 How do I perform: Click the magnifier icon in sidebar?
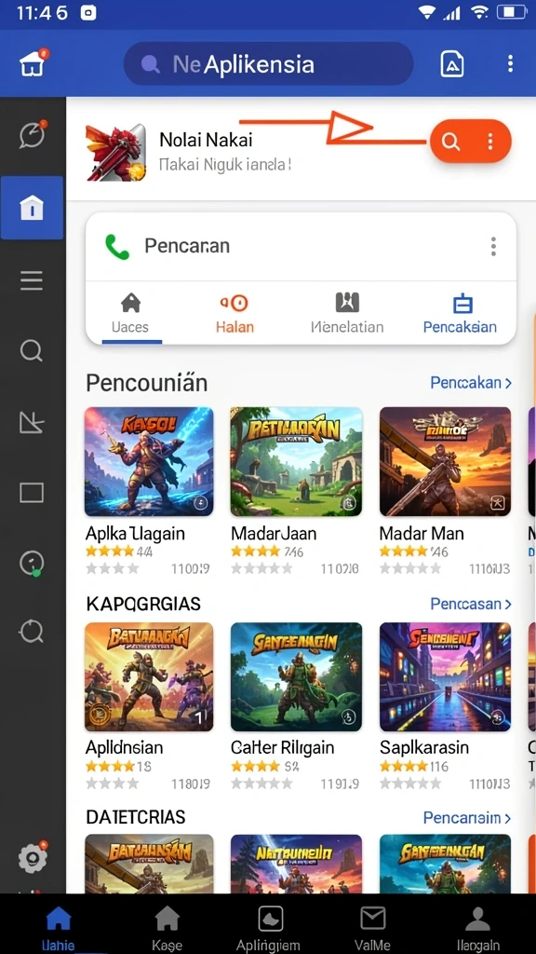click(32, 351)
